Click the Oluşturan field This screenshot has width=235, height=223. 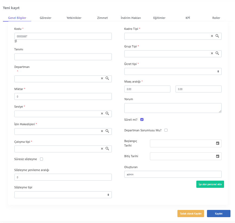[x=173, y=174]
